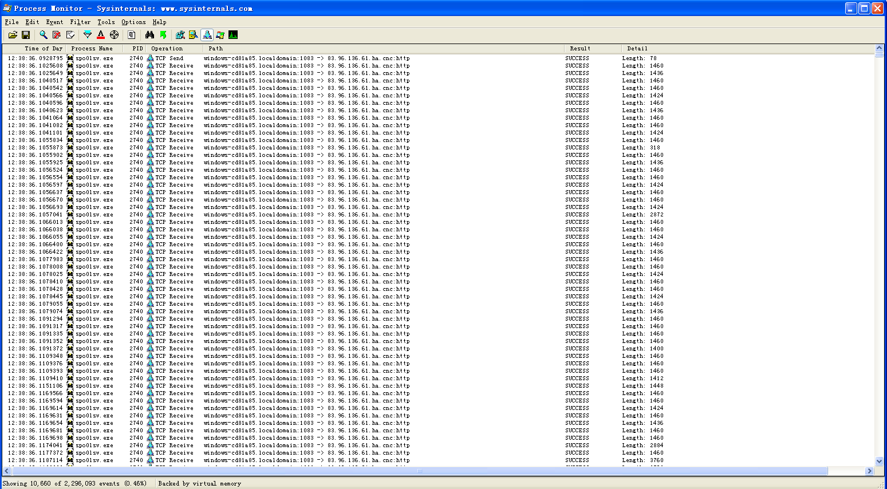
Task: Select the detail cell Length: 1448
Action: point(643,386)
